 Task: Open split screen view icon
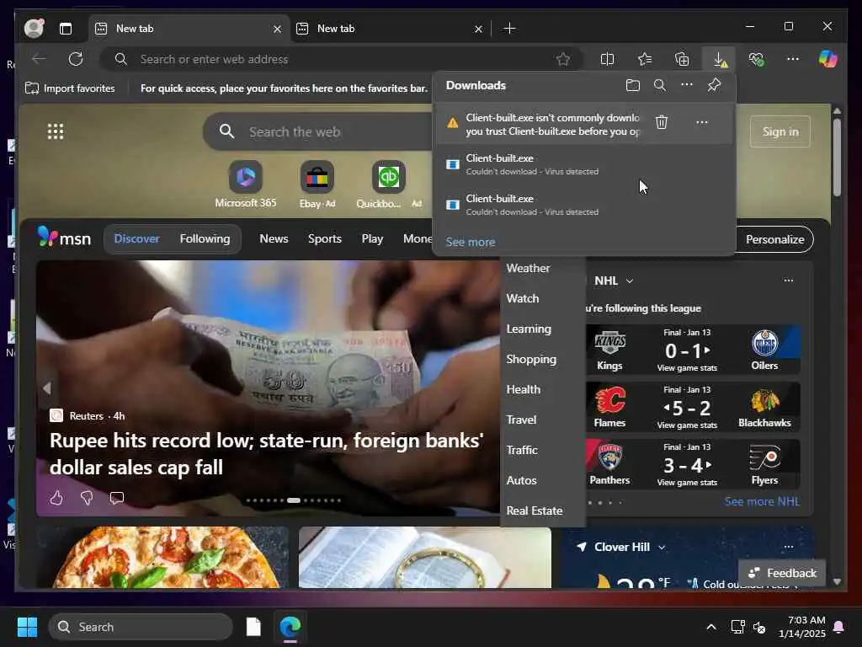608,59
